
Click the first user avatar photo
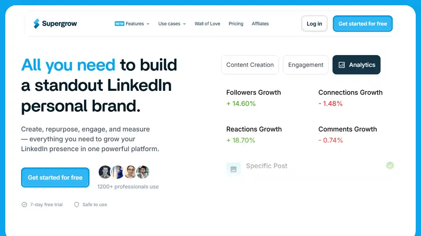(x=105, y=172)
